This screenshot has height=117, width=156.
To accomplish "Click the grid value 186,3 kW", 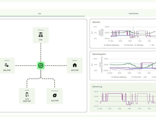I will (x=7, y=70).
